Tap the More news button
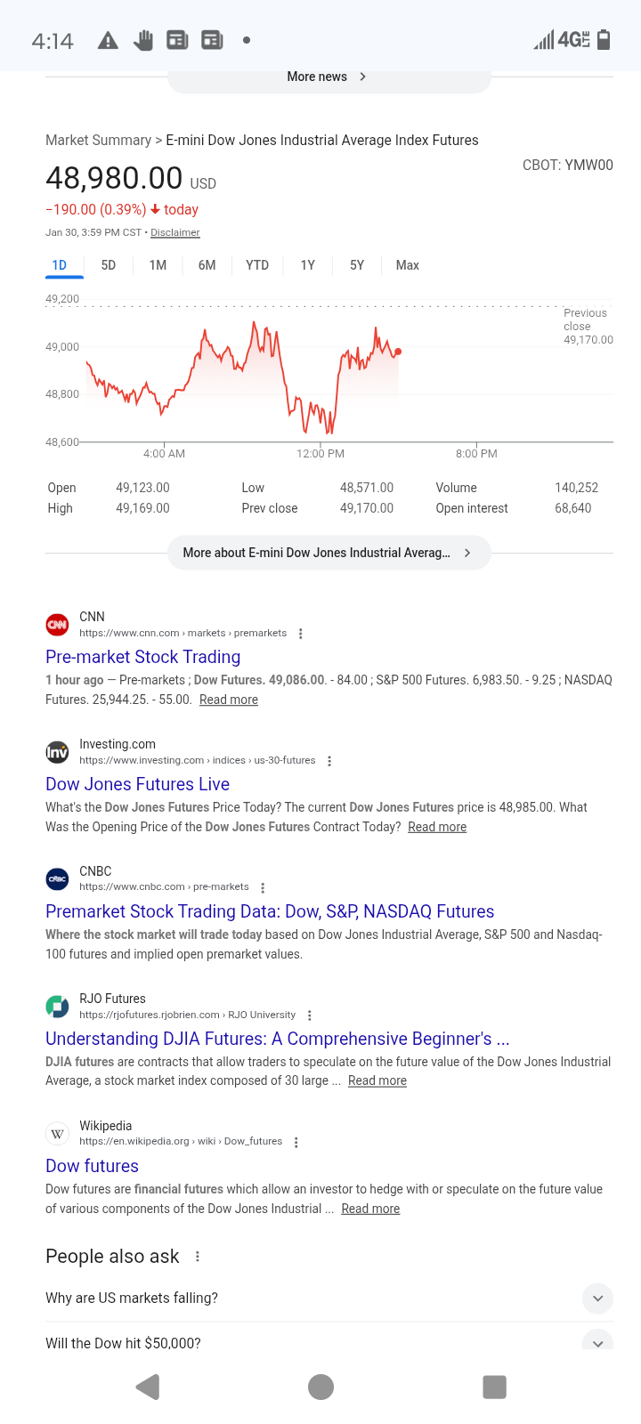The image size is (641, 1424). click(x=328, y=77)
